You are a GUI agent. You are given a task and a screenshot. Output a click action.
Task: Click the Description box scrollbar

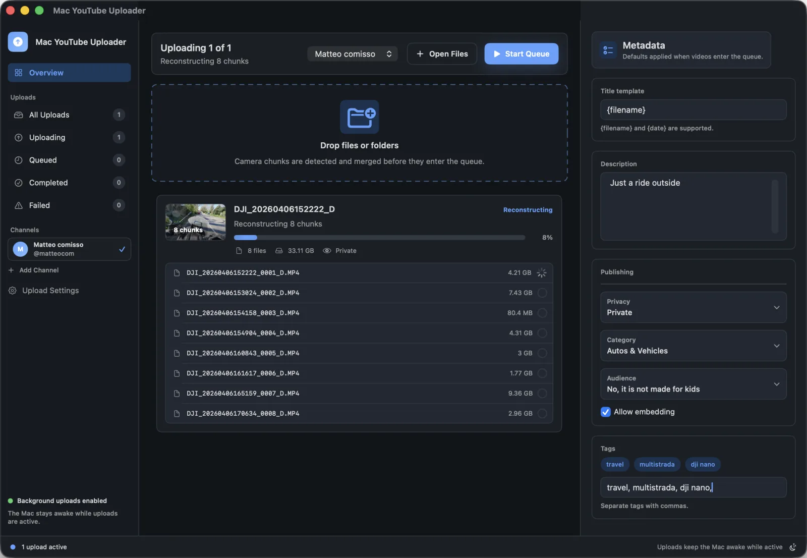pos(775,206)
